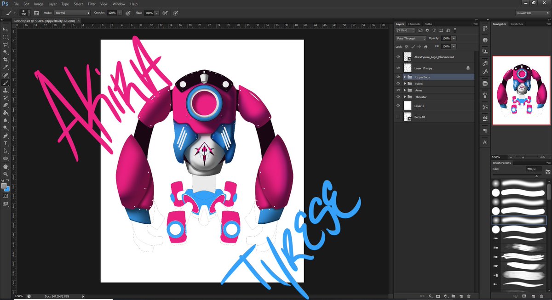Switch to the Channels tab
The image size is (552, 300).
pos(414,24)
